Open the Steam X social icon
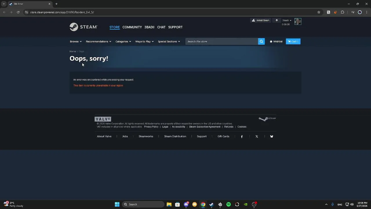The image size is (371, 209). coord(257,136)
